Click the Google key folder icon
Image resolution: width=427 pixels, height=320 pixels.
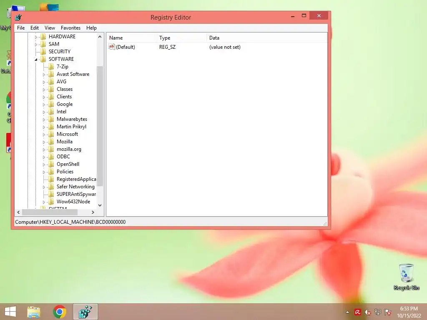(51, 104)
